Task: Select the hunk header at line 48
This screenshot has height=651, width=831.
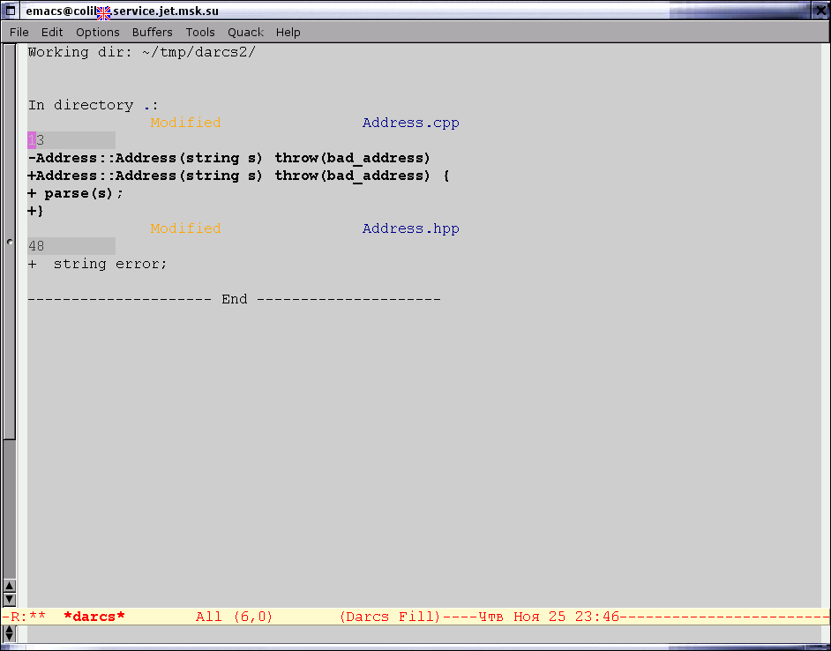Action: 71,246
